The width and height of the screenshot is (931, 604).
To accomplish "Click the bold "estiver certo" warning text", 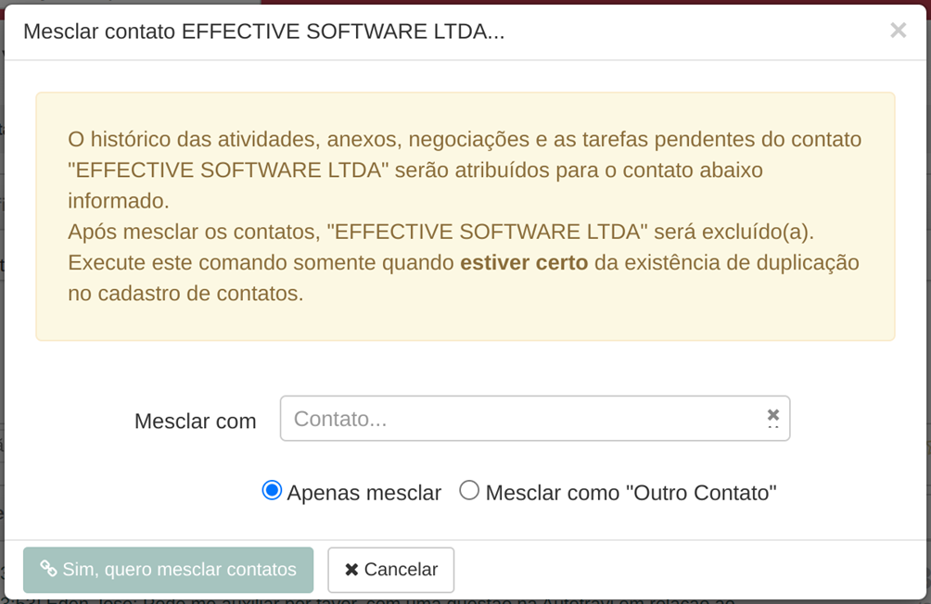I will [524, 262].
